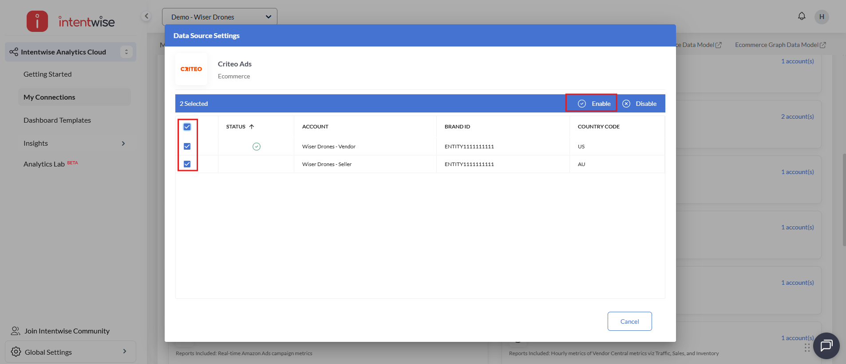Viewport: 846px width, 364px height.
Task: Open the notifications bell
Action: click(802, 16)
